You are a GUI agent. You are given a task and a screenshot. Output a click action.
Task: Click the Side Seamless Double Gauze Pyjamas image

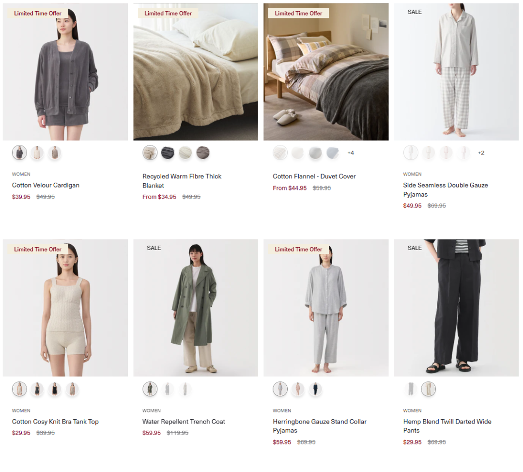coord(456,72)
